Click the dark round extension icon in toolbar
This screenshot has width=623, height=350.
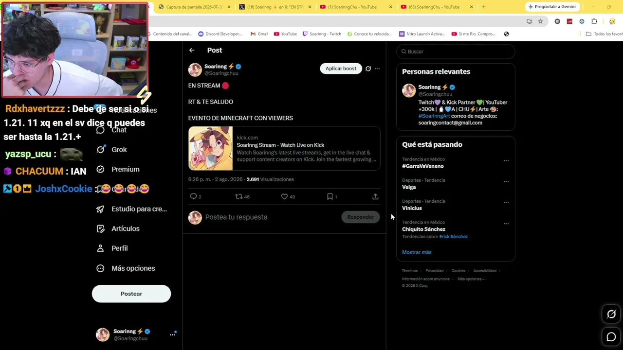point(557,21)
